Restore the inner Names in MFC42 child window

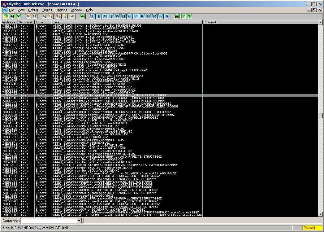[x=314, y=10]
